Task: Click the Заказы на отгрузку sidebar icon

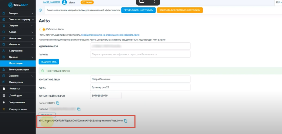Action: point(4,19)
